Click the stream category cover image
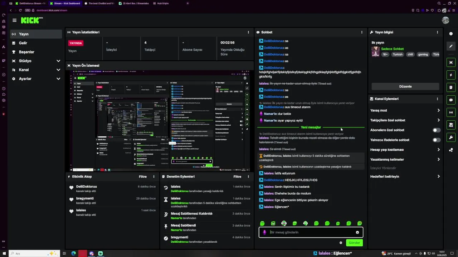 pos(375,52)
